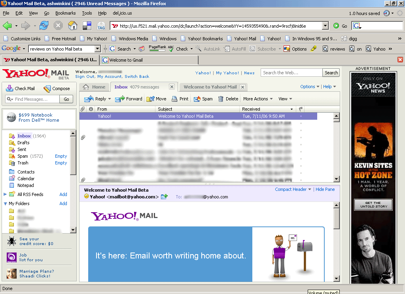
Task: Open the Find Messages search options dropdown
Action: coord(10,99)
